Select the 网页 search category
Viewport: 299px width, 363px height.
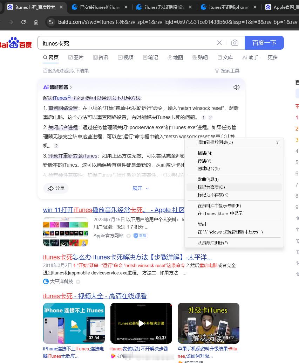(51, 57)
